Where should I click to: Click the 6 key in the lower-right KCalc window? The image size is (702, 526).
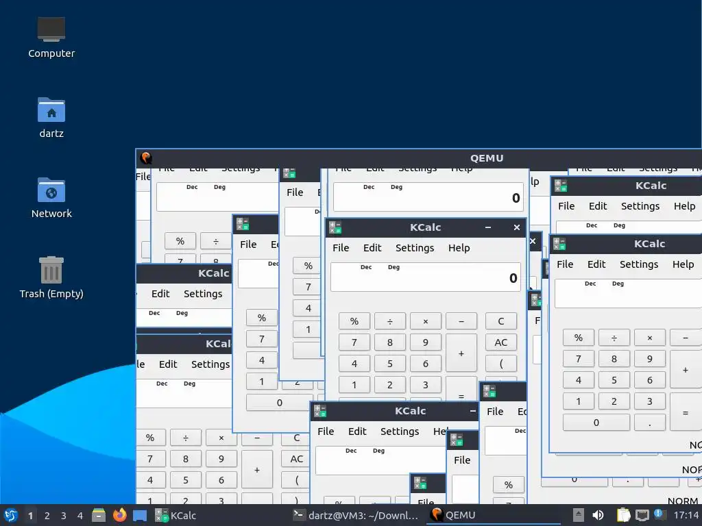point(650,380)
